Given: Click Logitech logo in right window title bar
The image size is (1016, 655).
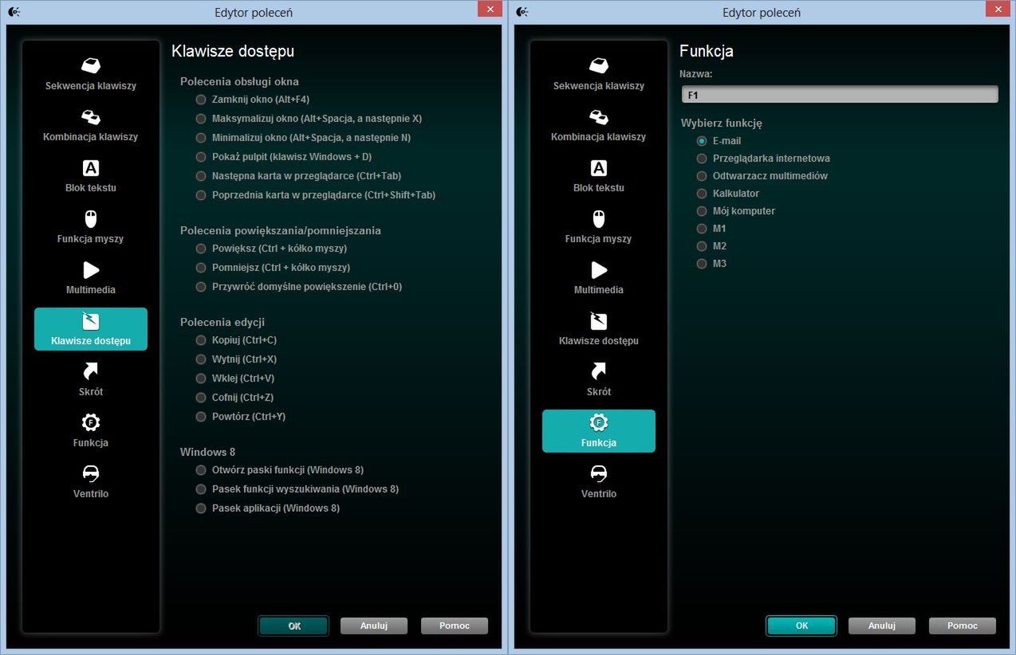Looking at the screenshot, I should (522, 11).
